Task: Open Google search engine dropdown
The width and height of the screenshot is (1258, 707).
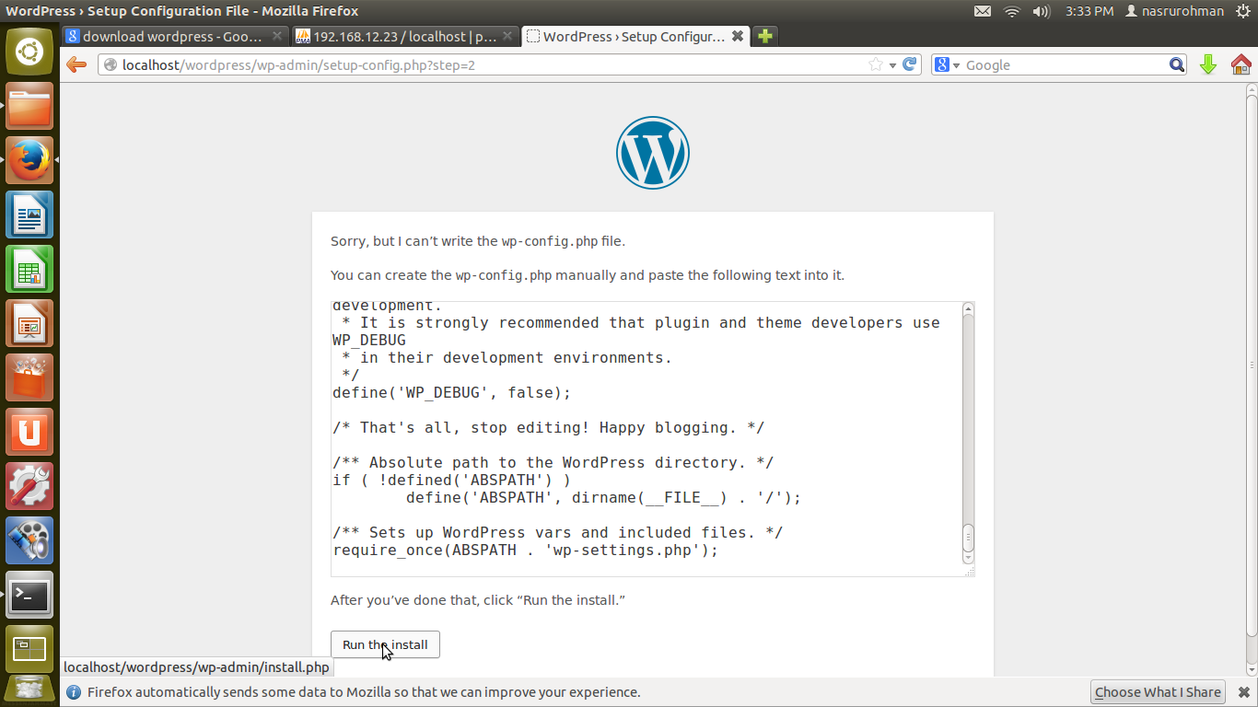Action: click(947, 64)
